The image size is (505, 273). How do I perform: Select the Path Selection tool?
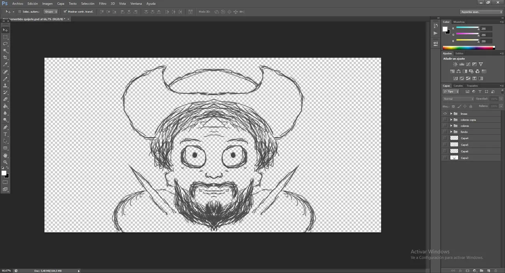tap(6, 141)
